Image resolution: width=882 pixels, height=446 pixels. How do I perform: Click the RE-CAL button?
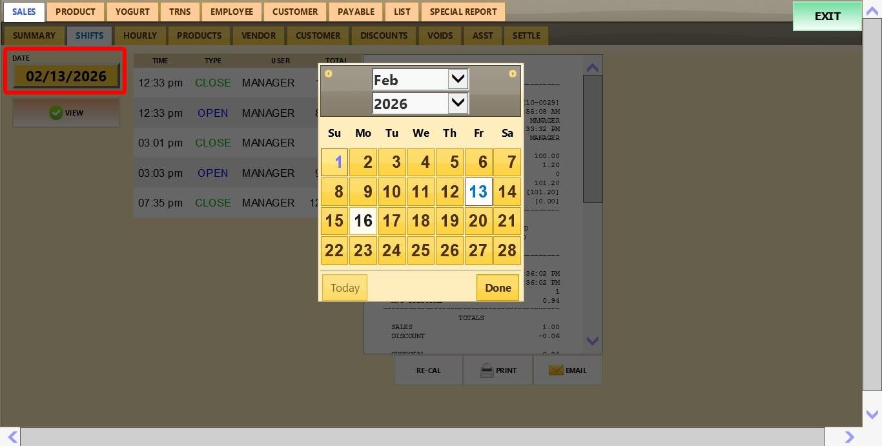tap(428, 370)
